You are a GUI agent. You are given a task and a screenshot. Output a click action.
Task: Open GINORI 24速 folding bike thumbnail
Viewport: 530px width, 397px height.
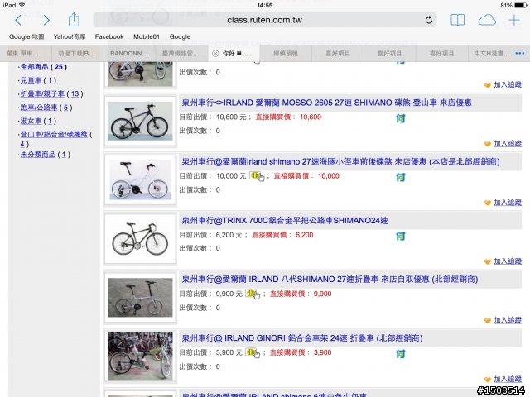pyautogui.click(x=140, y=356)
